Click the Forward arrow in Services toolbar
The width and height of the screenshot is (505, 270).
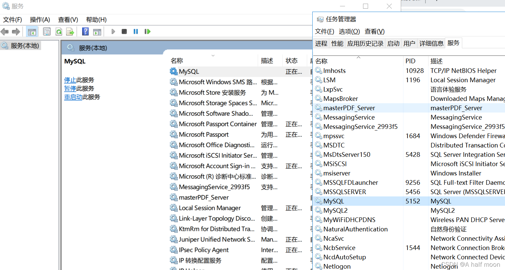(16, 32)
